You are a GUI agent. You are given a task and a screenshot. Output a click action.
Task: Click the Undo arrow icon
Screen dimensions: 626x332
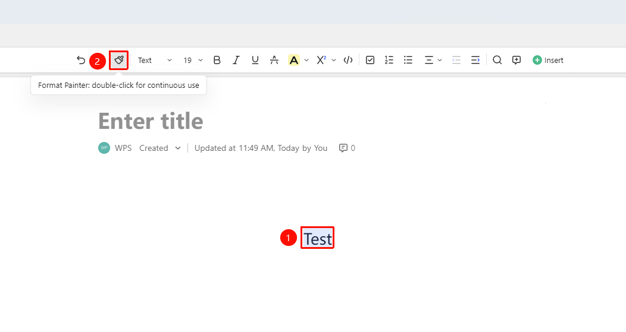81,60
